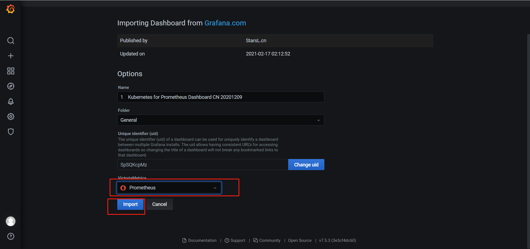Click the date 2021-02-17 02:12:52
The height and width of the screenshot is (249, 530).
pyautogui.click(x=268, y=54)
